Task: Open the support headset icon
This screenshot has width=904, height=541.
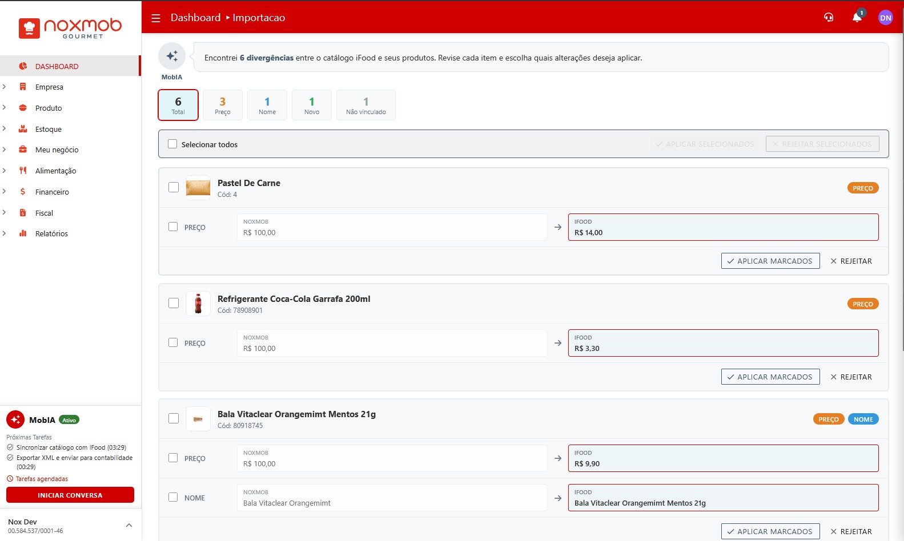Action: coord(829,18)
